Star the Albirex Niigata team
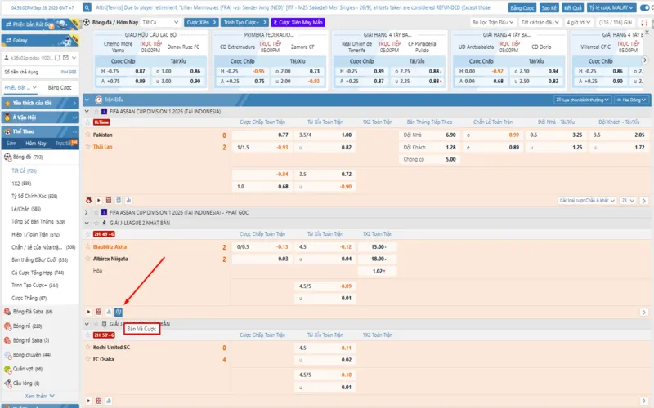The width and height of the screenshot is (654, 408). [x=88, y=259]
